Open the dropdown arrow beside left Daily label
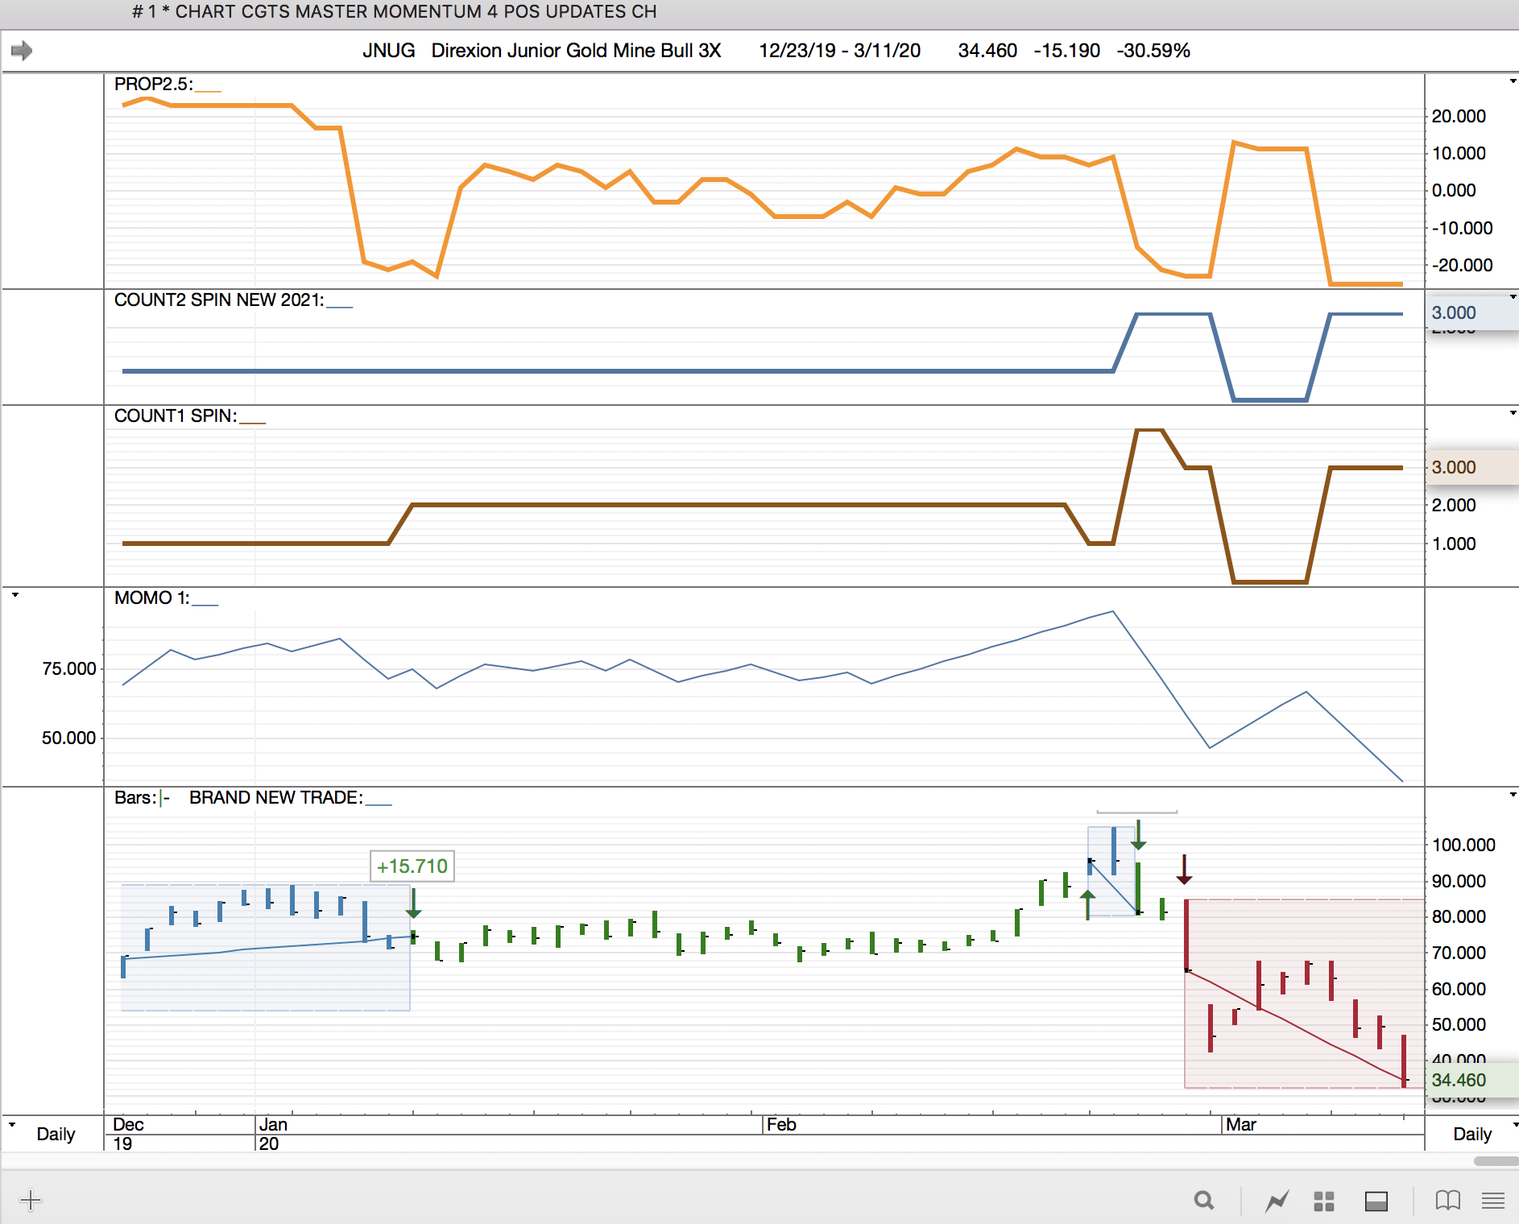Viewport: 1519px width, 1224px height. click(11, 1124)
